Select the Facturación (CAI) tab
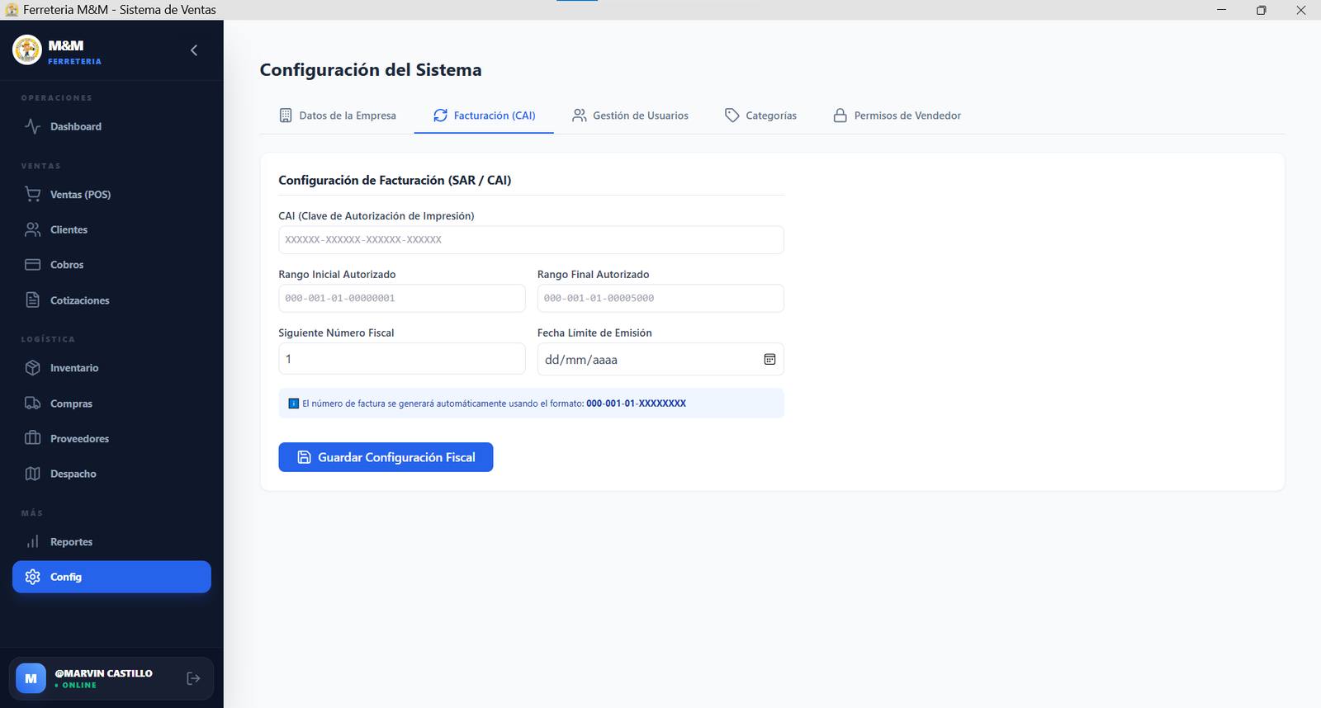The image size is (1321, 708). [x=485, y=116]
